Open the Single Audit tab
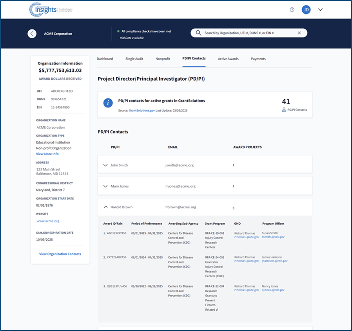 pos(134,59)
